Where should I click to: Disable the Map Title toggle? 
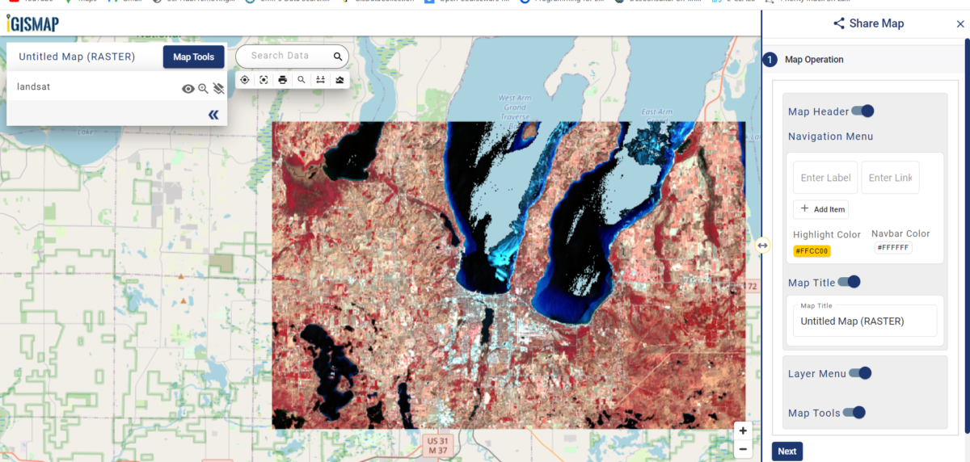coord(849,282)
